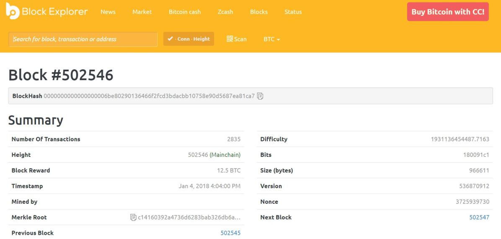Select the Block Reward 12.5 BTC value
The image size is (501, 239).
tap(229, 171)
